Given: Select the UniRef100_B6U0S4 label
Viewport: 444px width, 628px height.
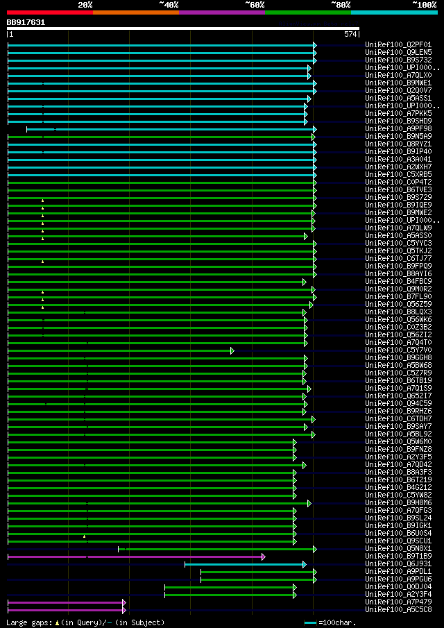Looking at the screenshot, I should 398,534.
